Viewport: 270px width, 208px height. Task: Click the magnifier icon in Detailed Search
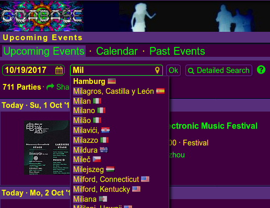pos(191,71)
